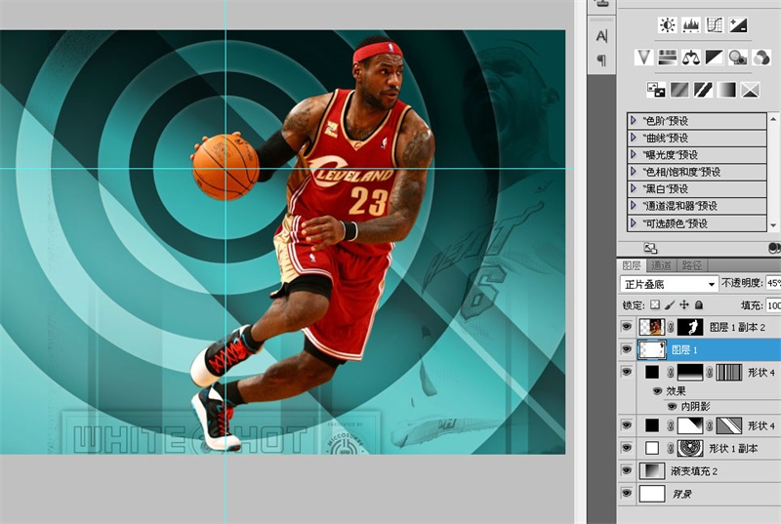Click the 不透明度 opacity value field
This screenshot has height=524, width=781.
773,283
